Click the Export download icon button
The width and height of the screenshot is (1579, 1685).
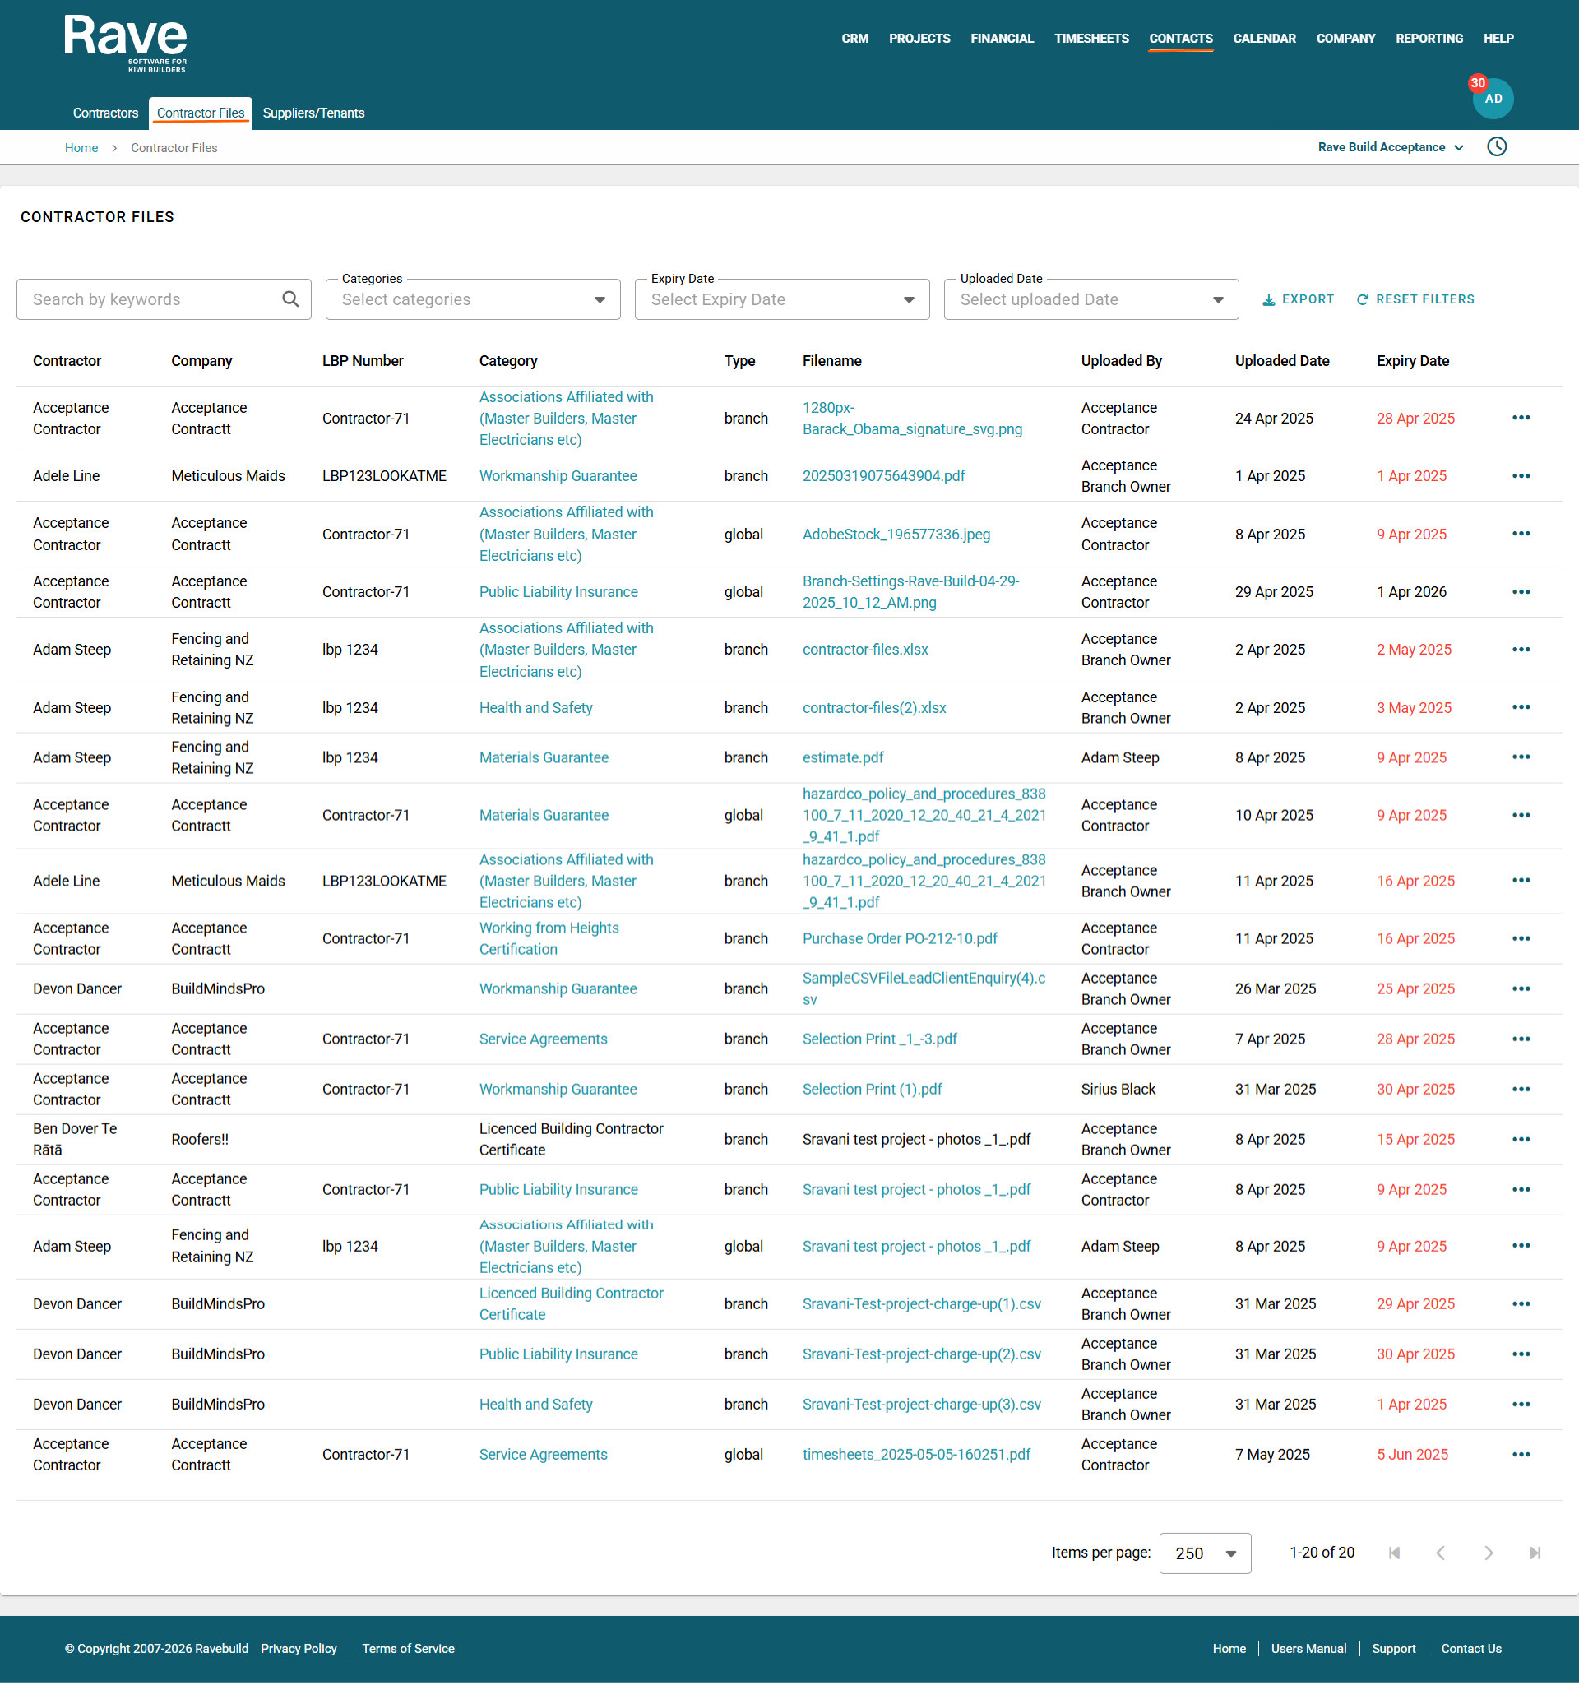point(1269,300)
